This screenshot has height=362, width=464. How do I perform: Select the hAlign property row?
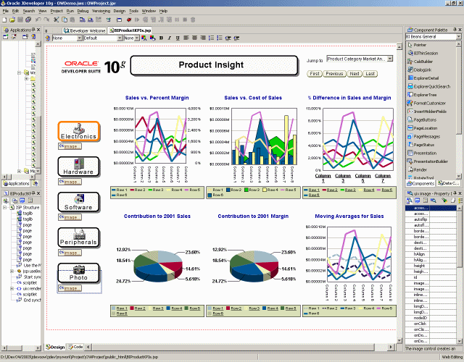pyautogui.click(x=431, y=254)
